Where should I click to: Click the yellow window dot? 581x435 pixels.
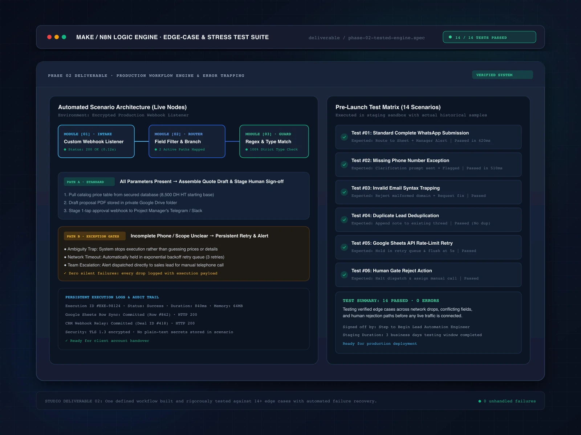coord(57,37)
